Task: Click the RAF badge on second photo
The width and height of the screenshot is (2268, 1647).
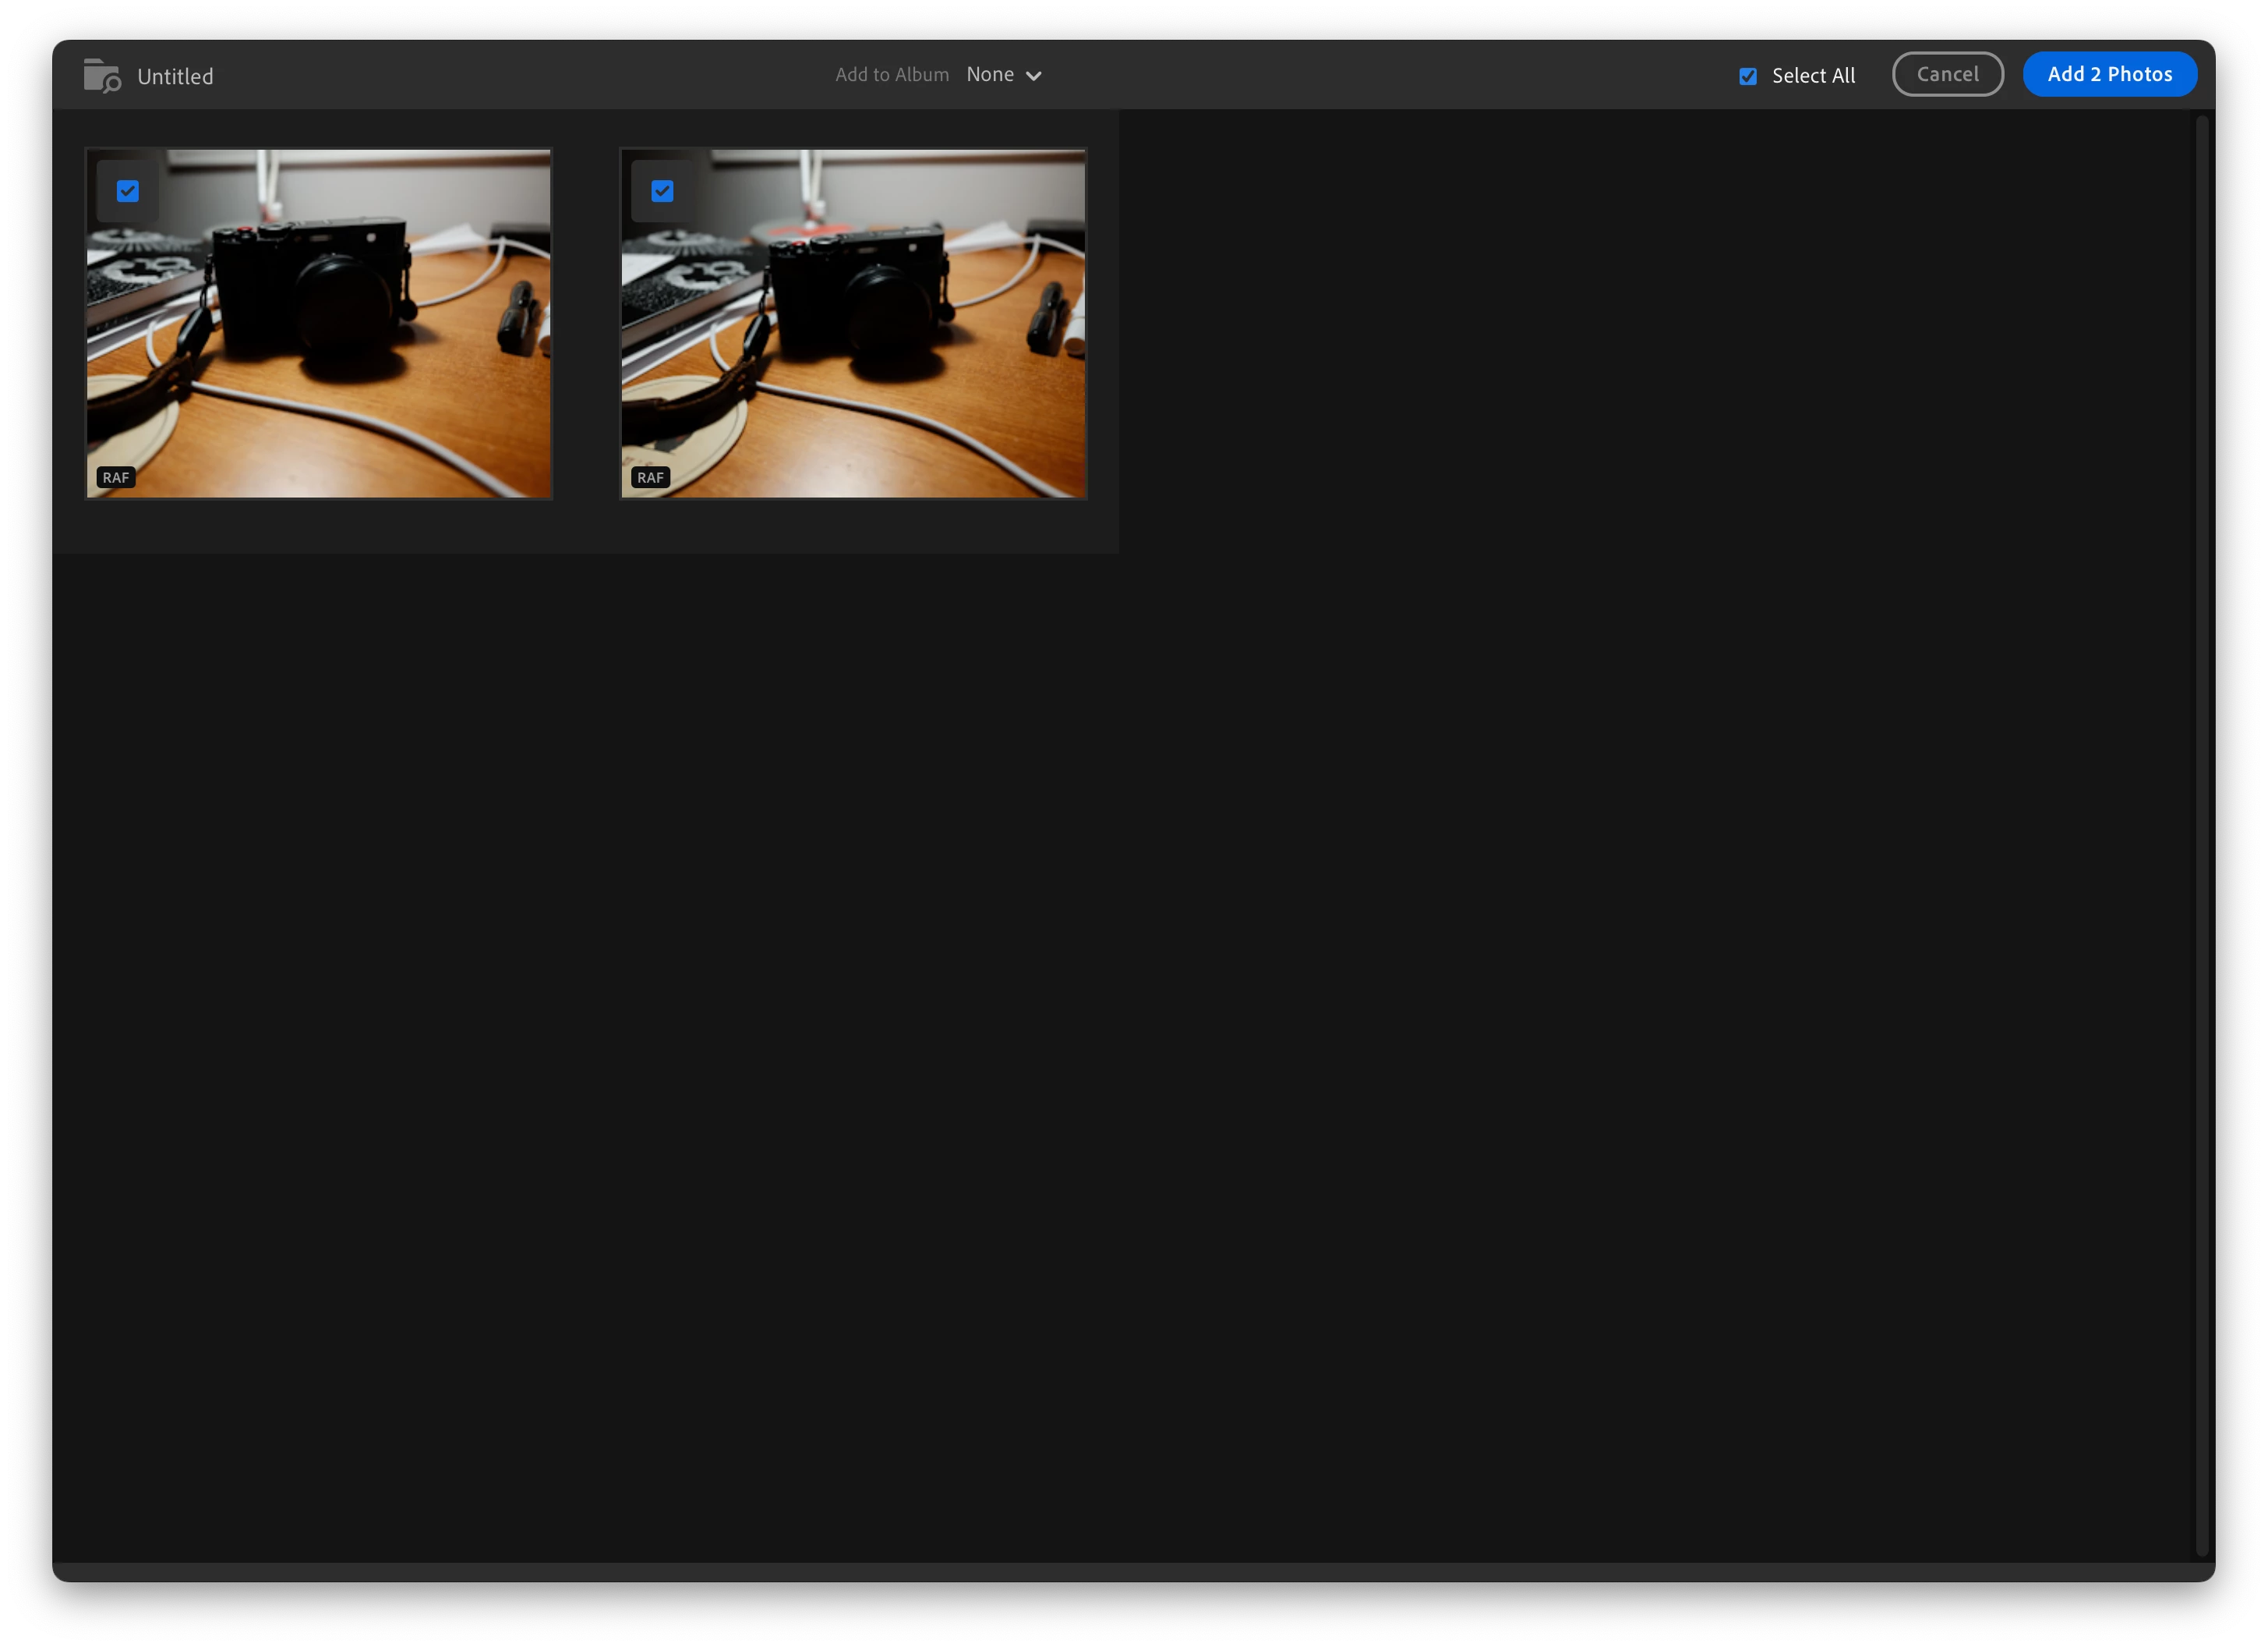Action: click(x=650, y=477)
